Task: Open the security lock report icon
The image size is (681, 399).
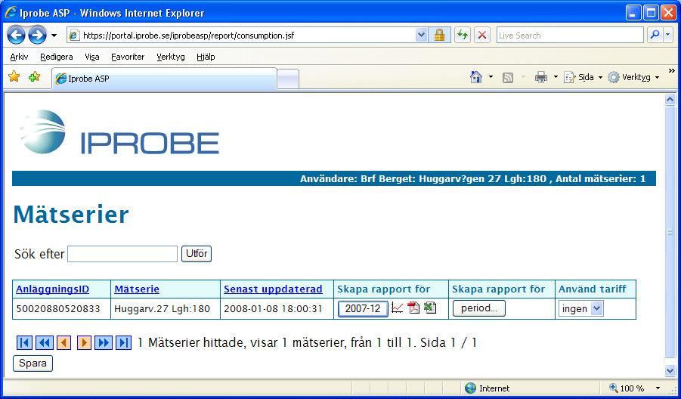Action: pos(439,36)
